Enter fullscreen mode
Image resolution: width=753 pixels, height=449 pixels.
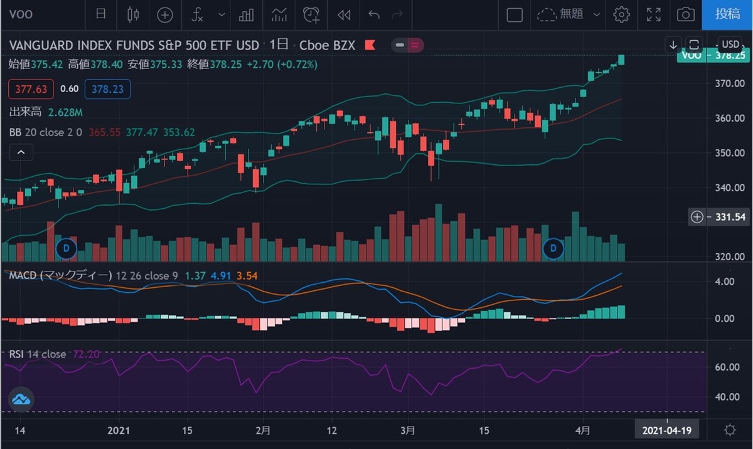coord(654,14)
